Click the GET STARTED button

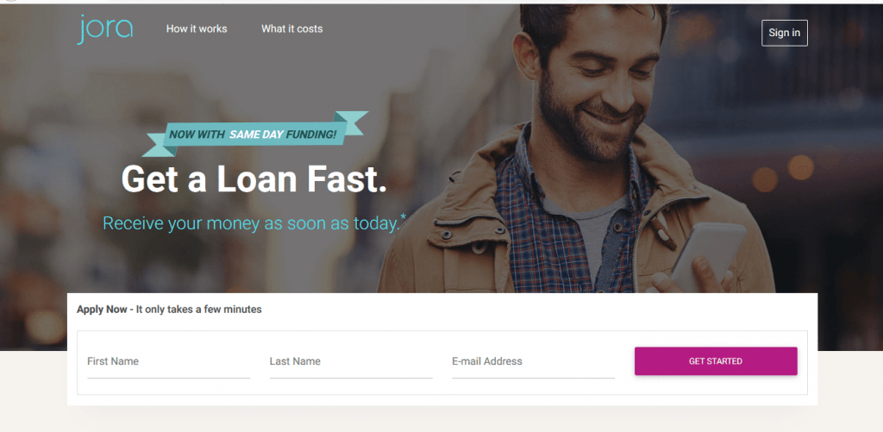point(716,361)
